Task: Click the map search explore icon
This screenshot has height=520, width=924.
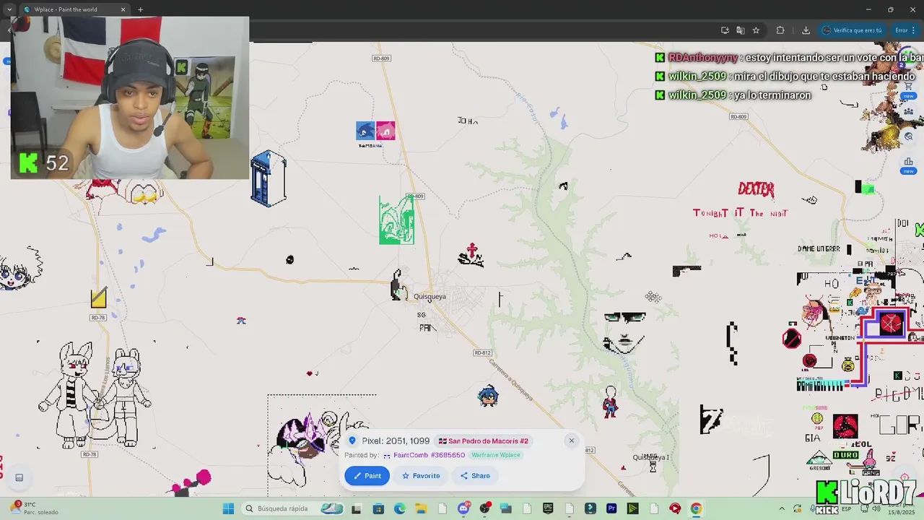Action: pos(908,136)
